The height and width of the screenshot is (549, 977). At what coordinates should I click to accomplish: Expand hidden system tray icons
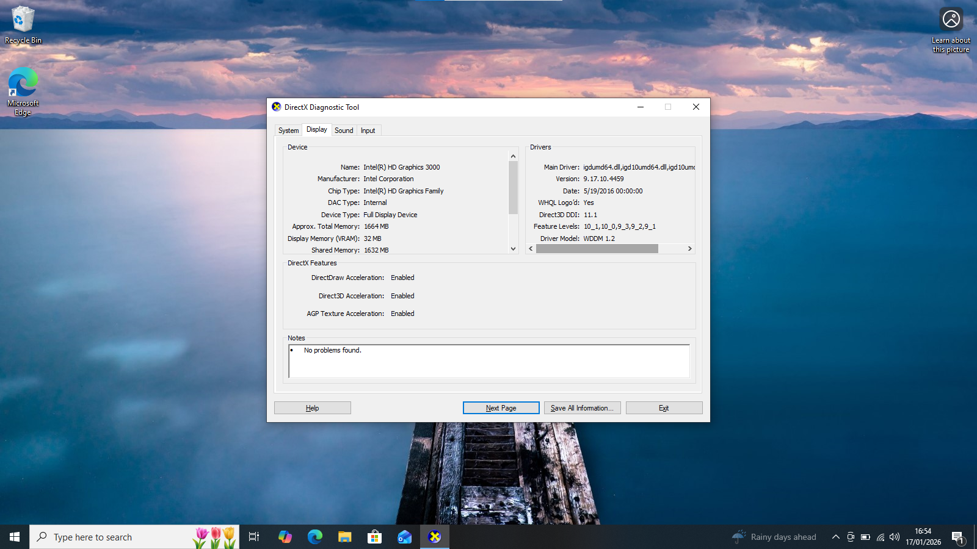[x=835, y=537]
